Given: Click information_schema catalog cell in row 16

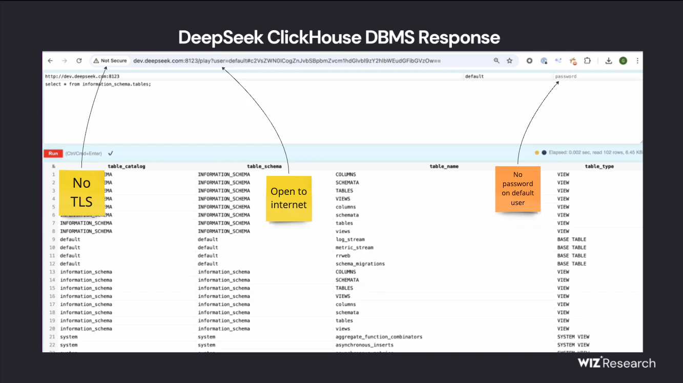Looking at the screenshot, I should pyautogui.click(x=86, y=297).
